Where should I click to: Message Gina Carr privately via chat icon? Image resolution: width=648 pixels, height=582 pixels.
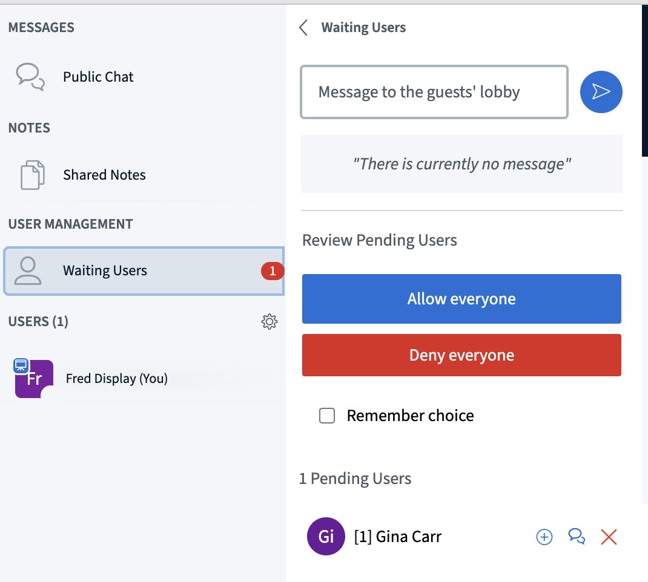pos(577,537)
